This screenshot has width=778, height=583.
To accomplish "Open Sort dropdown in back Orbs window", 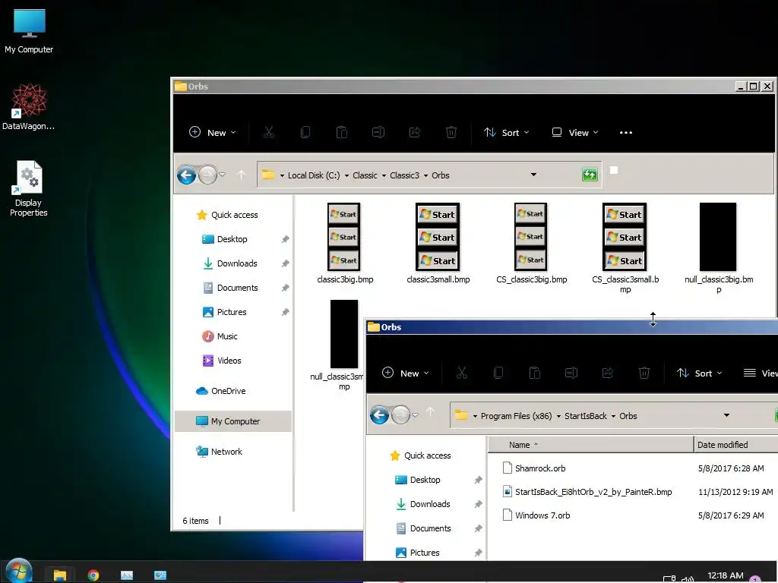I will tap(507, 132).
